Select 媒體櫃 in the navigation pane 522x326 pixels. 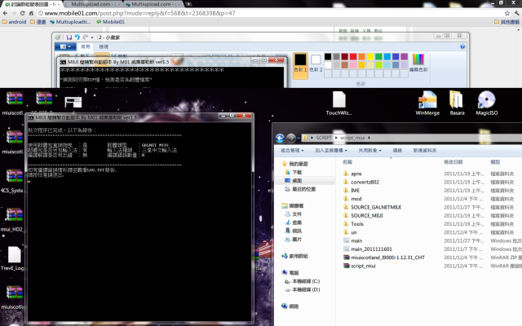[293, 205]
